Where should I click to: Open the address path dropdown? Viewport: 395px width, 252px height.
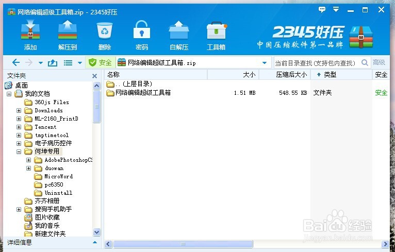(265, 63)
